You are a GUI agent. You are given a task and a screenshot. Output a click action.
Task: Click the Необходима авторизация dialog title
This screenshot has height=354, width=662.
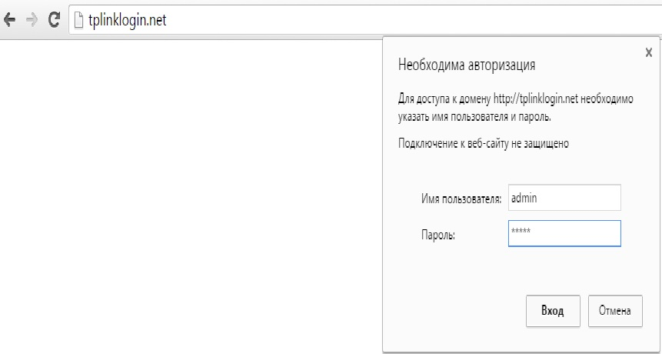[467, 65]
